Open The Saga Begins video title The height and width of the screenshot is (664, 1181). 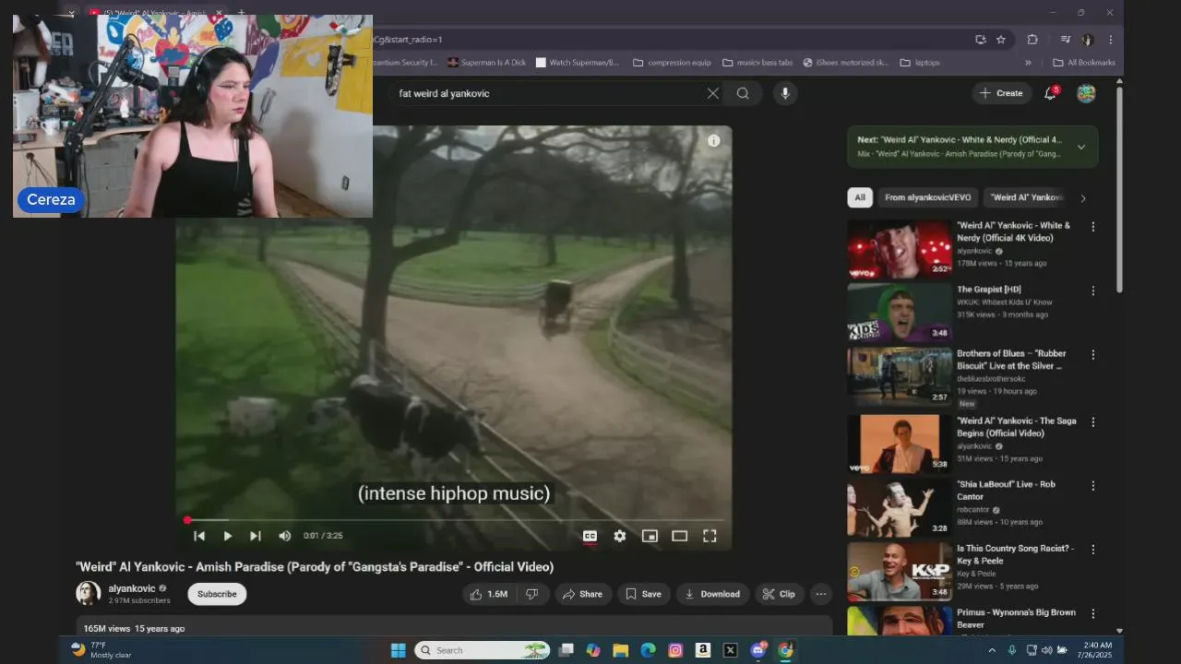pos(1017,427)
